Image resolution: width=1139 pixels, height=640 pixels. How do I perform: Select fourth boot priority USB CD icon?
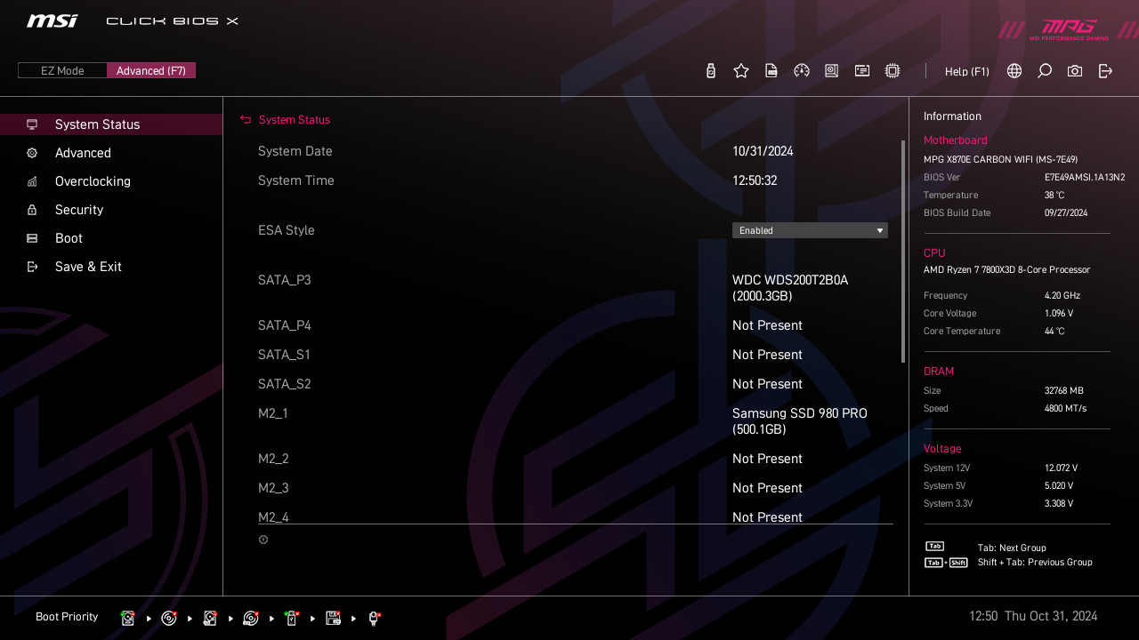tap(251, 618)
